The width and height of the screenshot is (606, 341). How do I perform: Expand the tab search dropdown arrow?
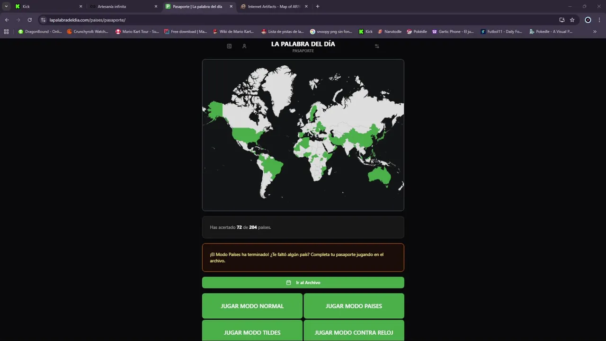point(6,7)
